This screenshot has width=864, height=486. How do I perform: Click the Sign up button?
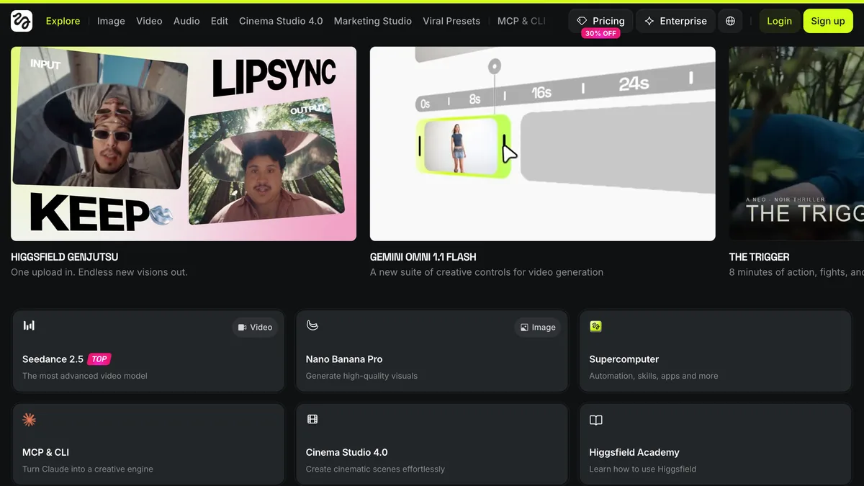point(828,21)
